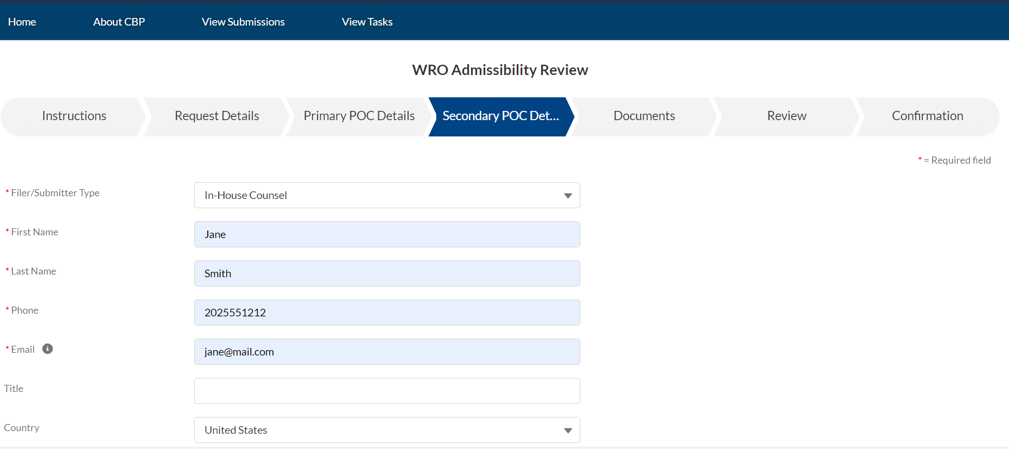The height and width of the screenshot is (449, 1009).
Task: Open View Submissions in navigation bar
Action: click(x=243, y=22)
